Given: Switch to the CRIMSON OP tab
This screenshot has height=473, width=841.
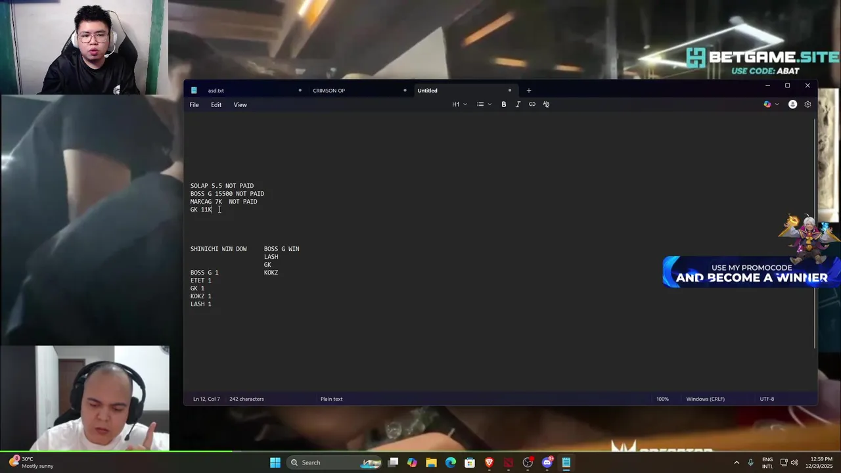Looking at the screenshot, I should 329,91.
